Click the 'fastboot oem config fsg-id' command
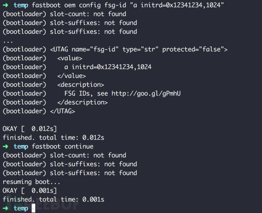 [79, 5]
